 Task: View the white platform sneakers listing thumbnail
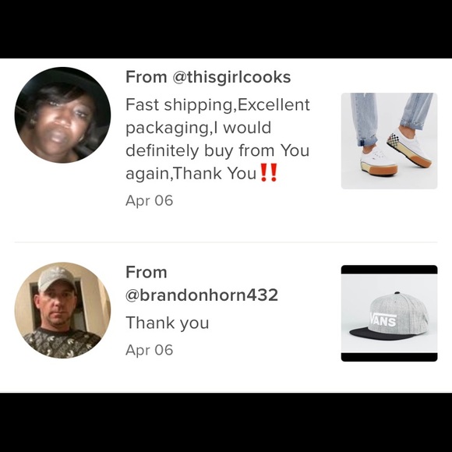(389, 141)
